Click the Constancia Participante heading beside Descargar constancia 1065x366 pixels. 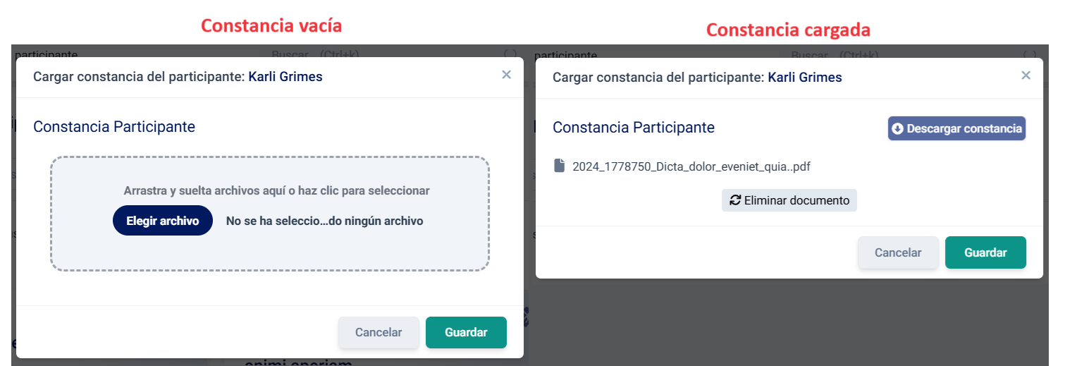[x=633, y=128]
